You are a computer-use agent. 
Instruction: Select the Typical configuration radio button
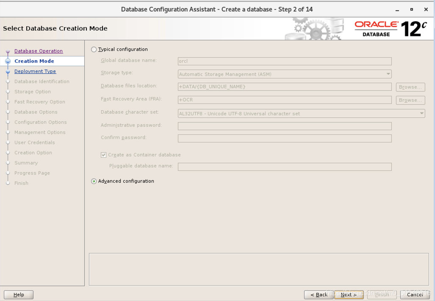coord(94,50)
